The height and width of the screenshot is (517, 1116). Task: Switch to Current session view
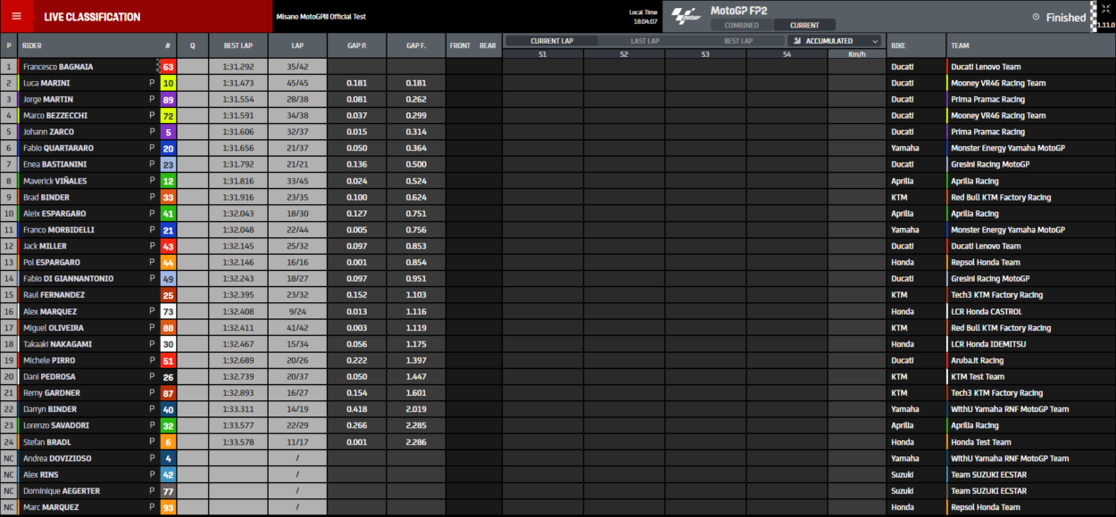tap(804, 25)
